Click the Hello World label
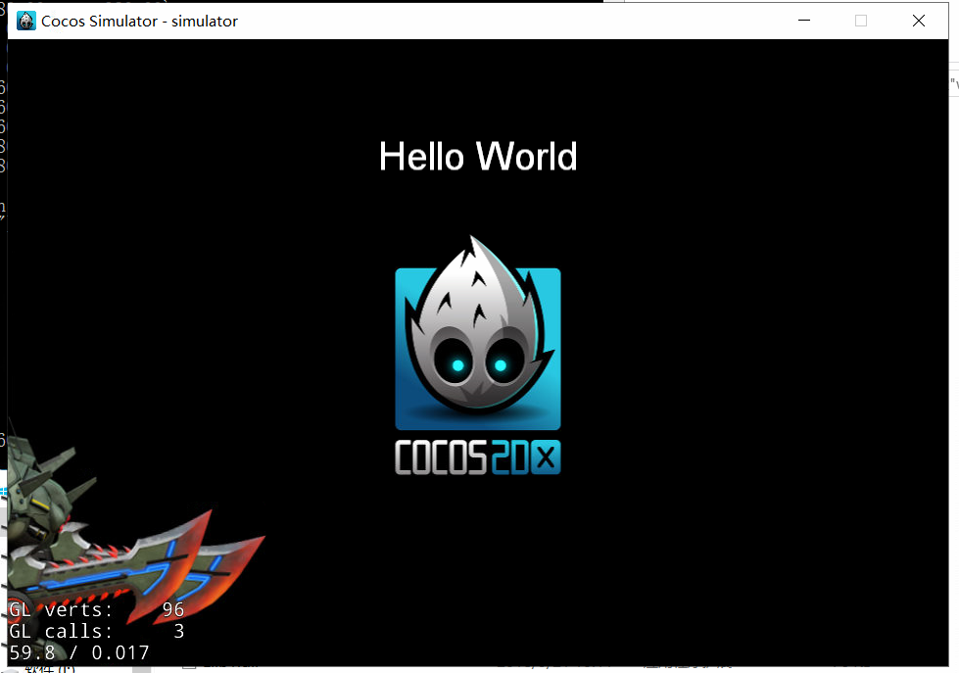Viewport: 959px width, 673px height. pyautogui.click(x=478, y=157)
